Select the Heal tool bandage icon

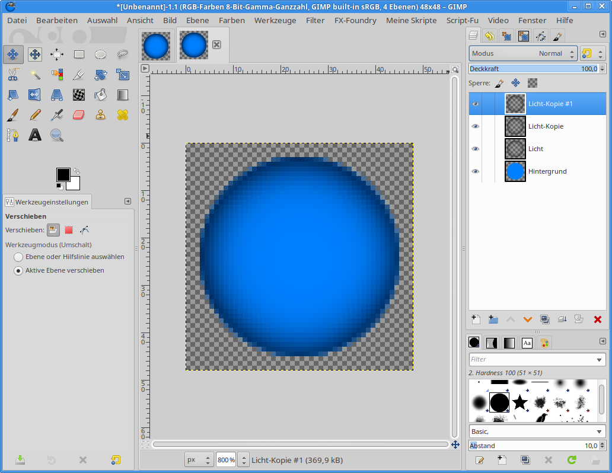pos(123,115)
